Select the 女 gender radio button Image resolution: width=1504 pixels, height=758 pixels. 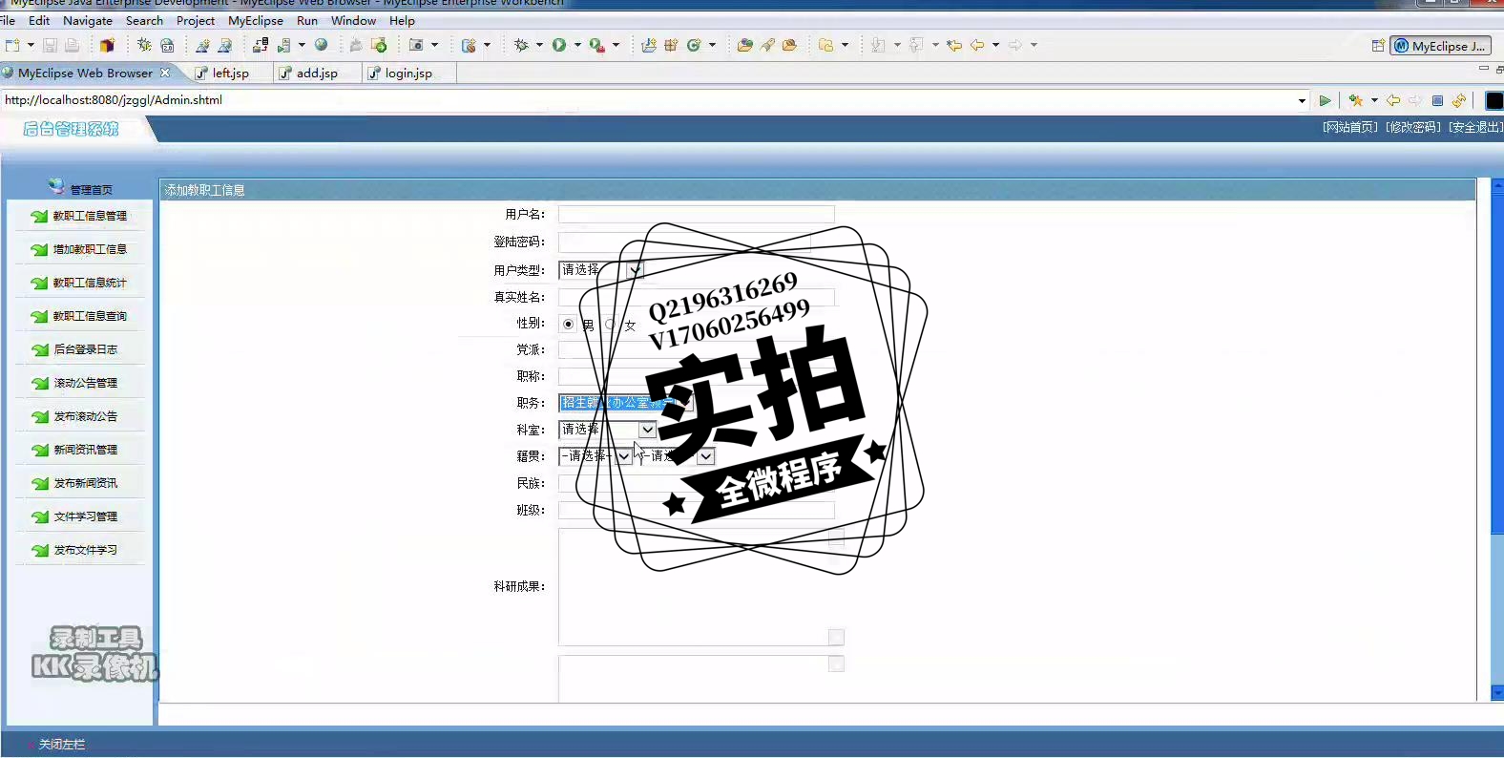(x=612, y=324)
